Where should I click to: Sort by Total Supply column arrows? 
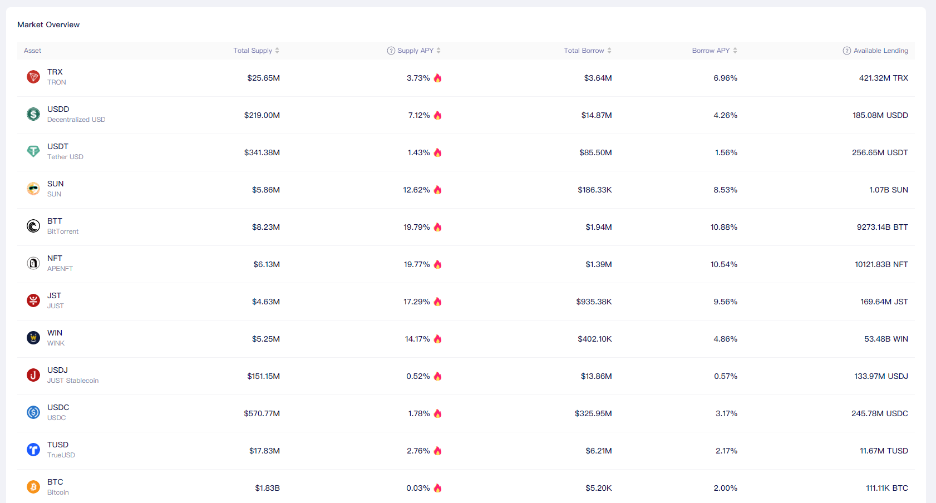pyautogui.click(x=277, y=51)
